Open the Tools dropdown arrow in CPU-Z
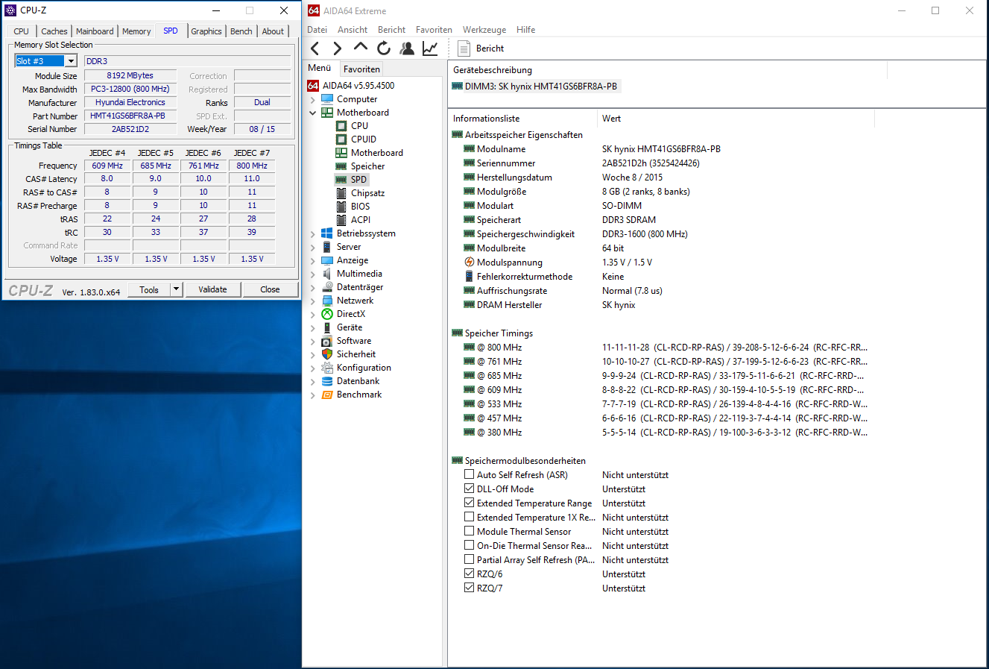Image resolution: width=989 pixels, height=669 pixels. click(x=177, y=289)
